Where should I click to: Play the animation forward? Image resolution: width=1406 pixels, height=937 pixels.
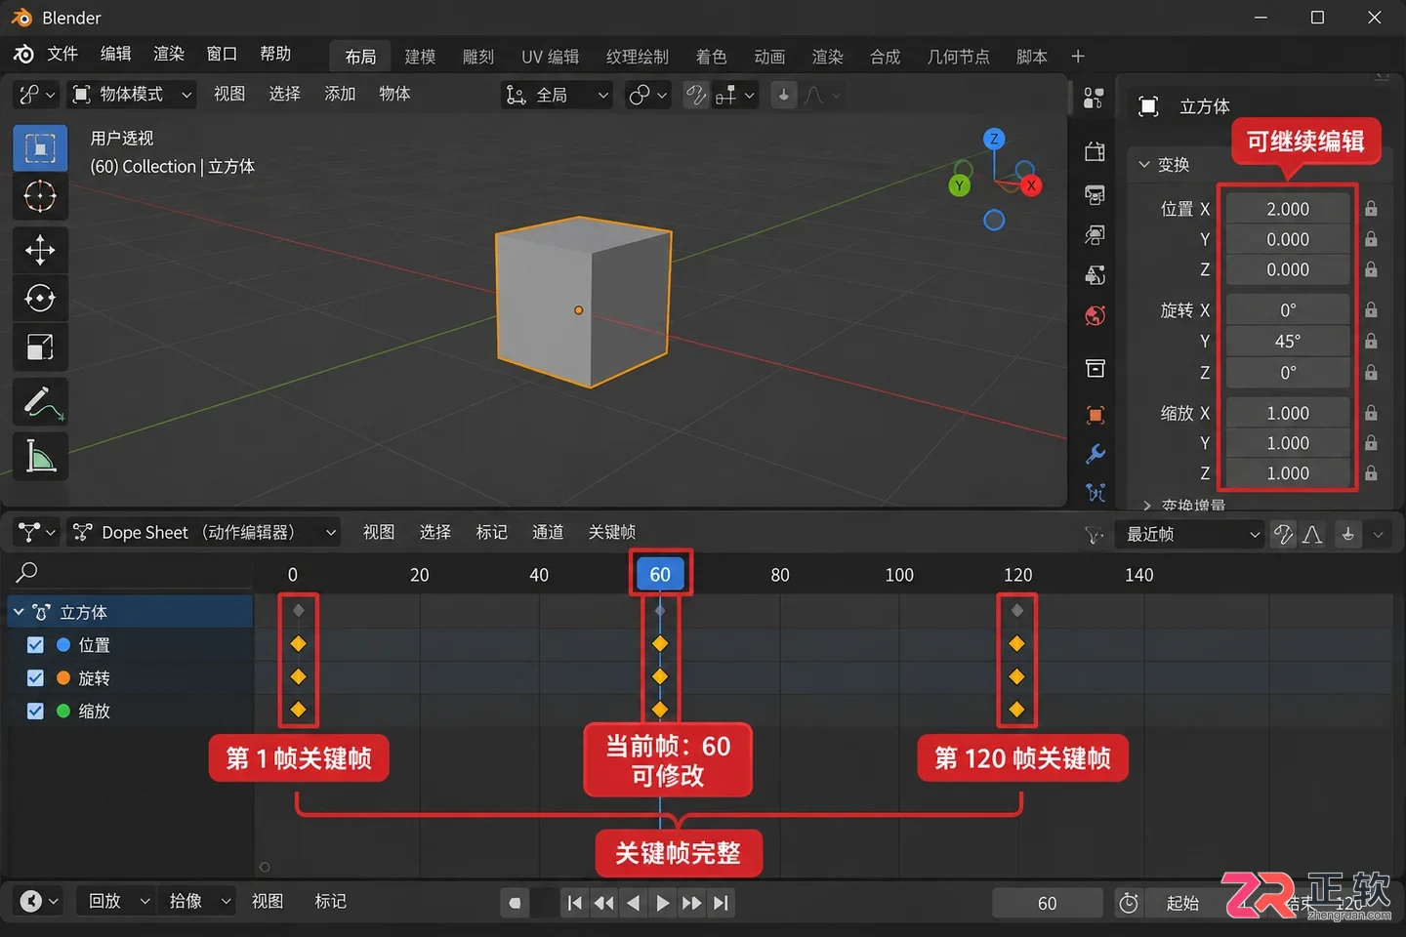662,903
